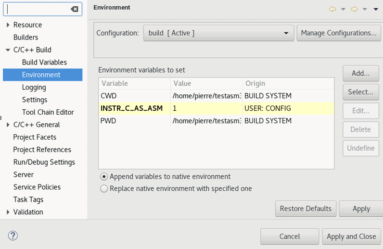
Task: Click the Manage Configurations button
Action: [x=338, y=33]
